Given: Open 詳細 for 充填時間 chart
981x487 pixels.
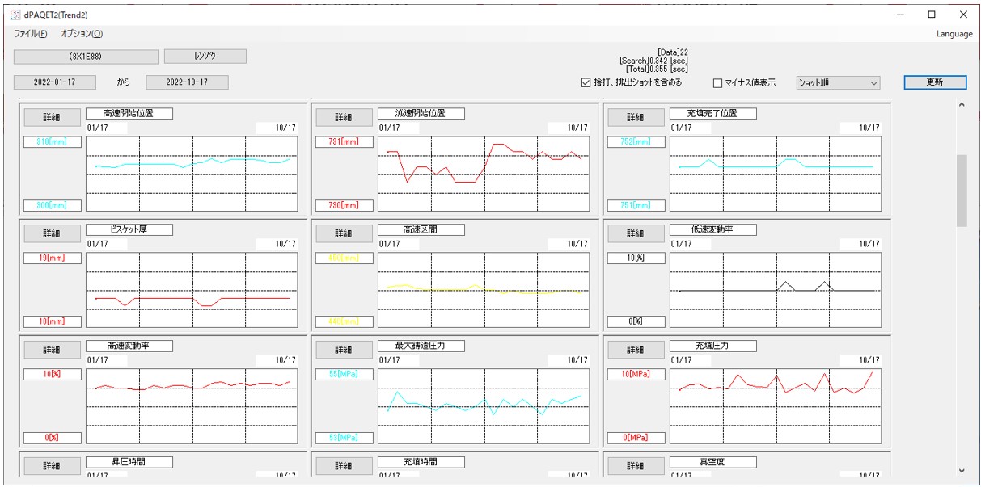Looking at the screenshot, I should click(x=344, y=466).
